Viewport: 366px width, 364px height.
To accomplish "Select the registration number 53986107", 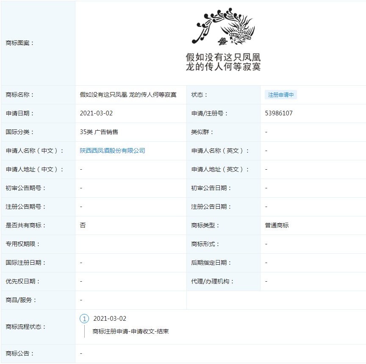I will click(278, 113).
